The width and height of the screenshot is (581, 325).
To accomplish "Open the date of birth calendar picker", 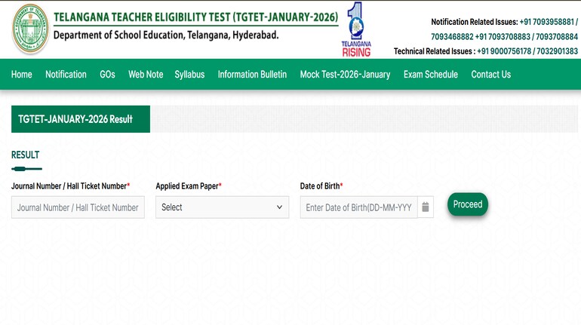I will pos(426,207).
